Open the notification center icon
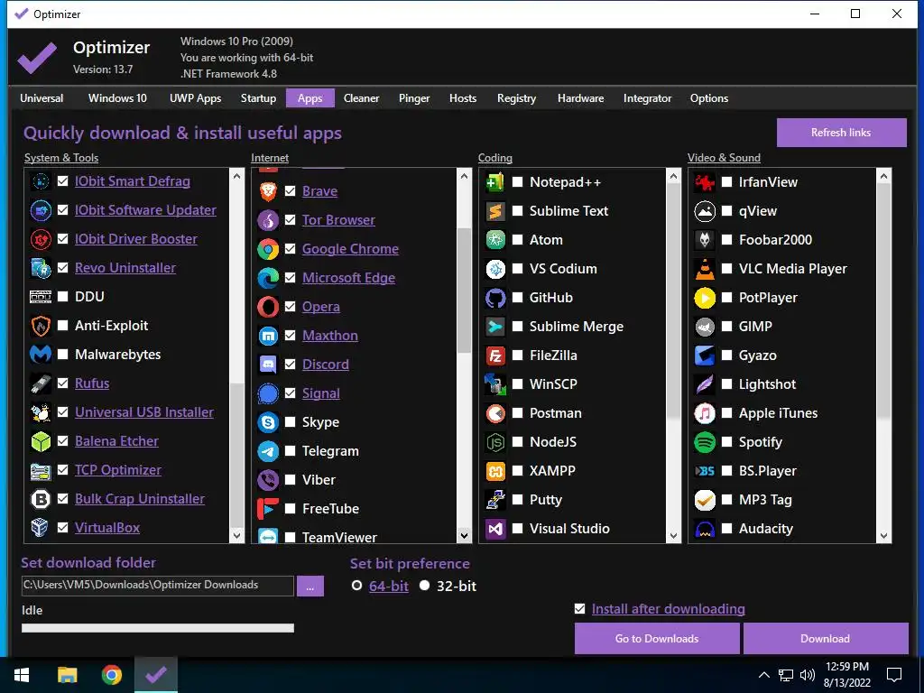 [894, 675]
